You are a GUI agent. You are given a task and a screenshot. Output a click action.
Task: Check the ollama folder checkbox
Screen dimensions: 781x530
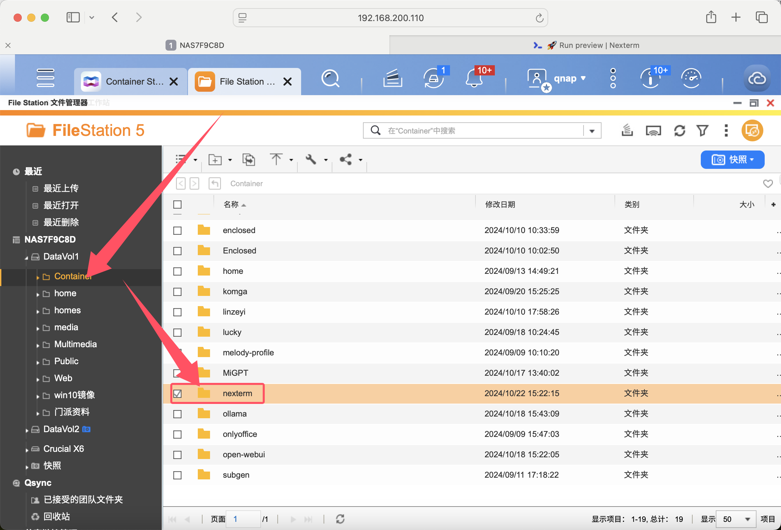tap(177, 414)
